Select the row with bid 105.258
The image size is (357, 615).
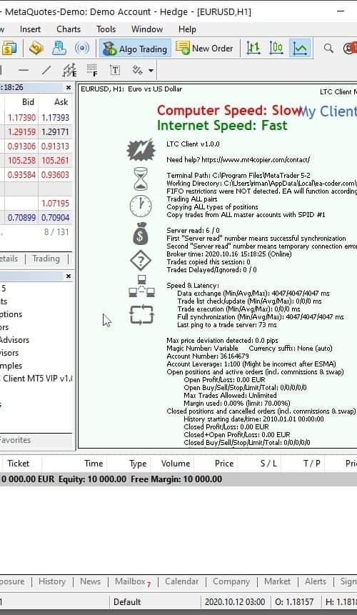point(36,161)
